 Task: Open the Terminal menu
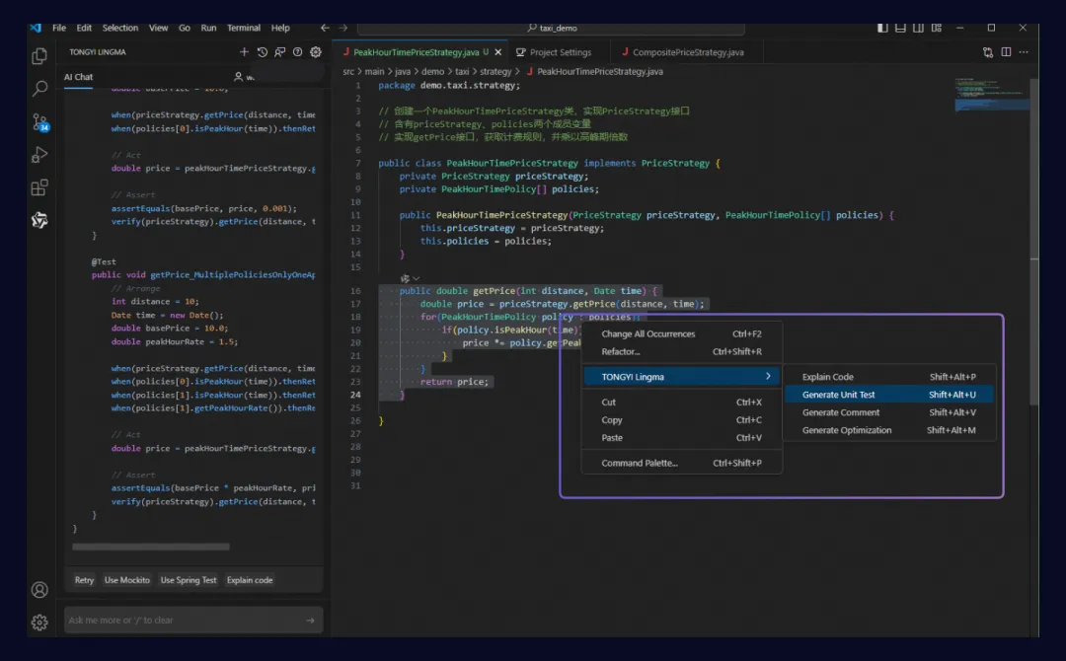click(244, 28)
